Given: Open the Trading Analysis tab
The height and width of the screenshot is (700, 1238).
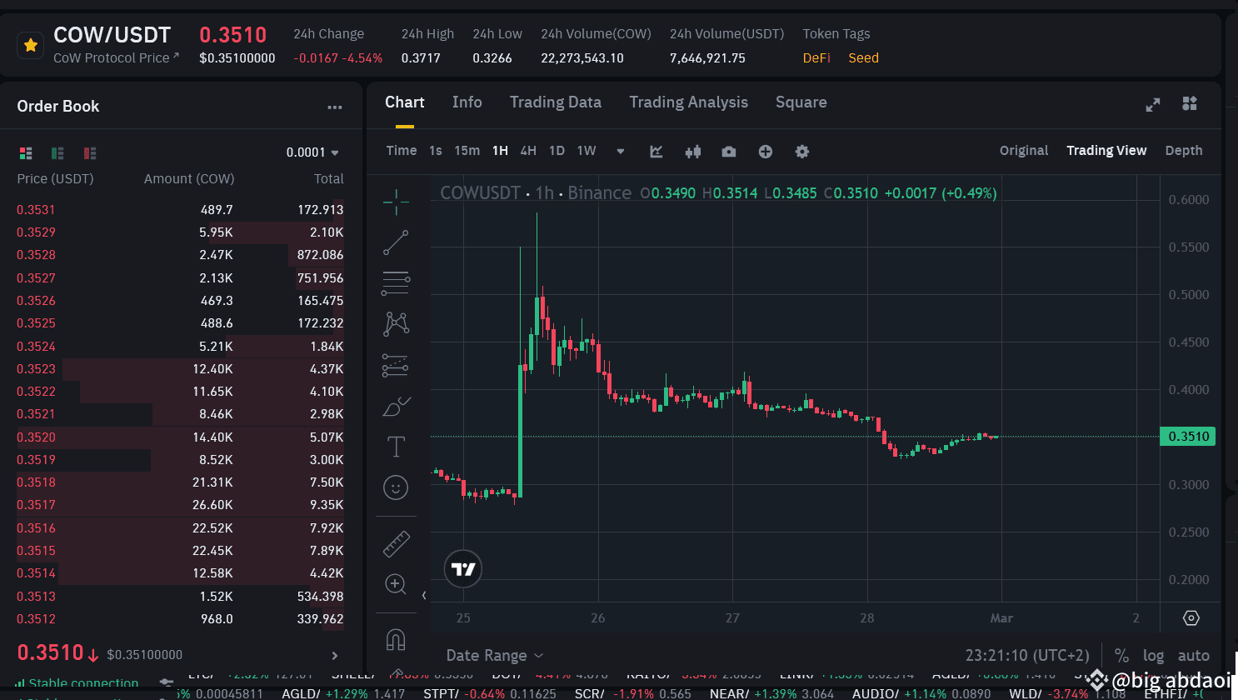Looking at the screenshot, I should tap(688, 102).
